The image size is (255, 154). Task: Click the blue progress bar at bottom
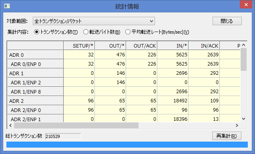(x=127, y=144)
